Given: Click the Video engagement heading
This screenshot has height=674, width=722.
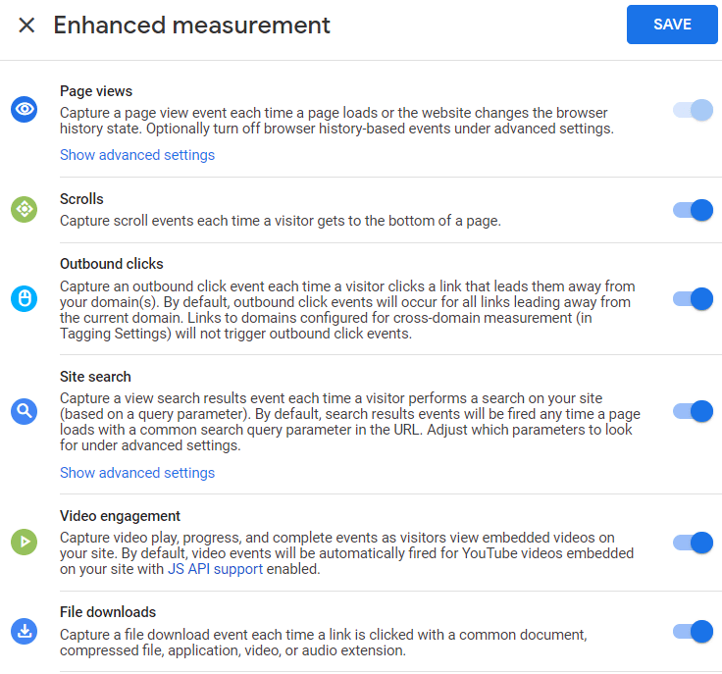Looking at the screenshot, I should click(120, 516).
